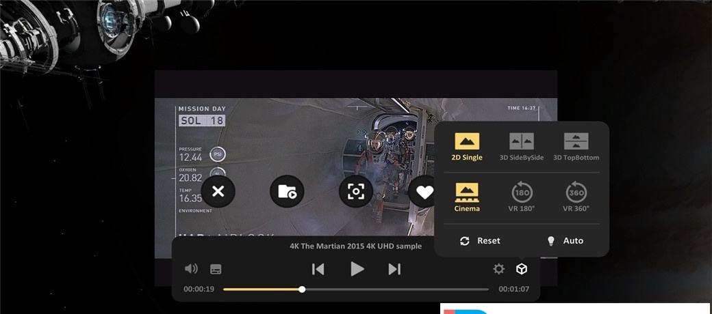
Task: Select 2D Single video mode
Action: point(467,147)
